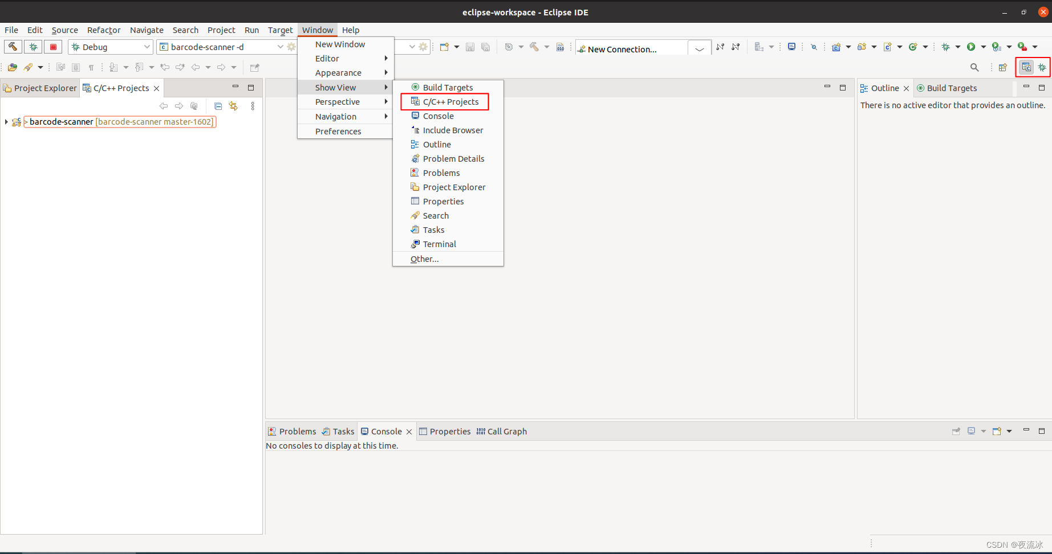Screen dimensions: 1052x554
Task: Open the barcode-scanner -d target dropdown
Action: point(279,47)
